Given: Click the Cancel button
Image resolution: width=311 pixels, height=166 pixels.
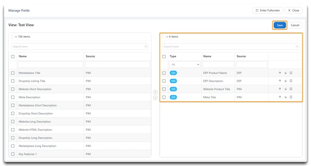Looking at the screenshot, I should coord(295,25).
